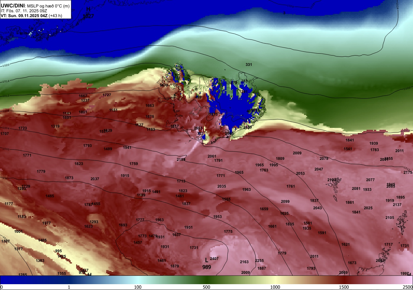Click the value 1667 west of Iceland

click(83, 96)
